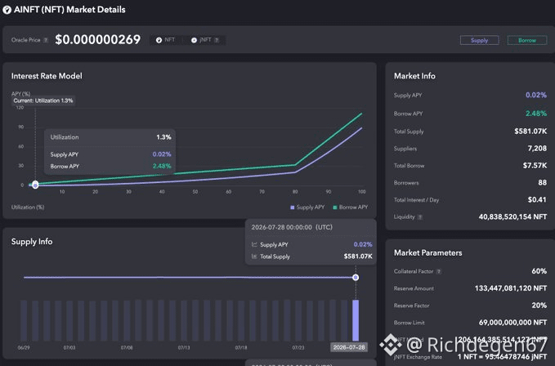Viewport: 555px width, 366px height.
Task: Click the 2026-07-28 date label on axis
Action: [x=349, y=347]
